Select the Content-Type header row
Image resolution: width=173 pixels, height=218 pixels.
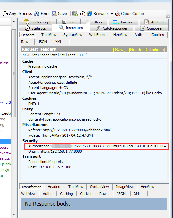pyautogui.click(x=65, y=119)
